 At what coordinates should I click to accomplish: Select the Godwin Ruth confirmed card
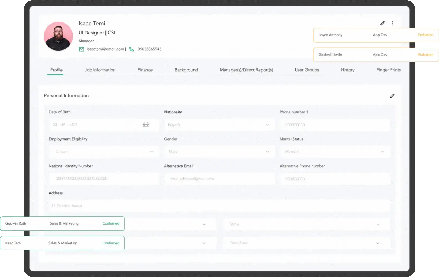(x=62, y=223)
